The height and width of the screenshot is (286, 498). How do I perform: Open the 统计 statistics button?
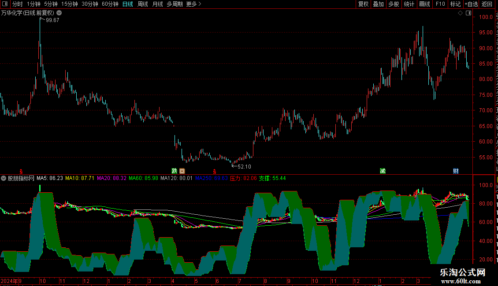click(x=409, y=4)
